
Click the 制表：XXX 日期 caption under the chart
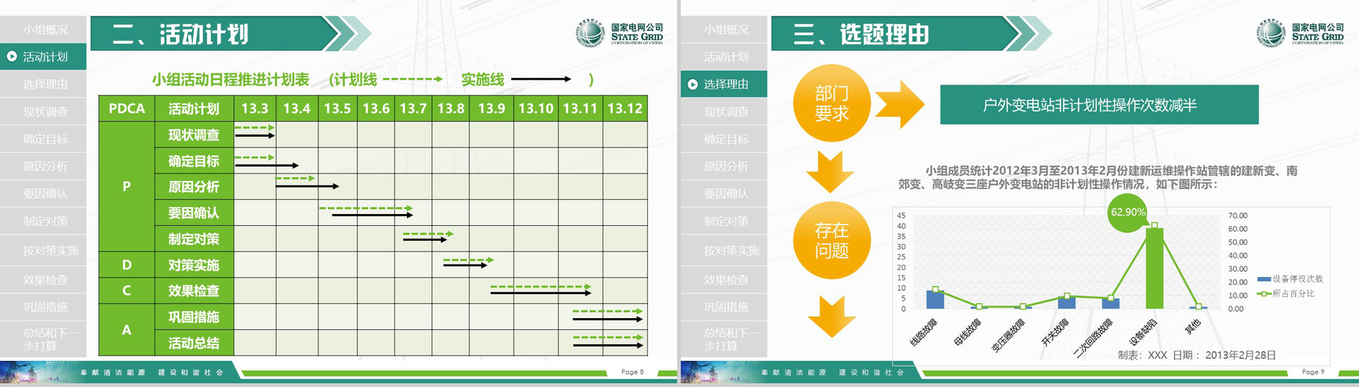click(x=1196, y=355)
